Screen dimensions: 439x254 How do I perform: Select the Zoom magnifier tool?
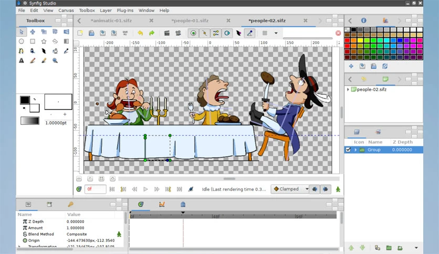pos(55,60)
